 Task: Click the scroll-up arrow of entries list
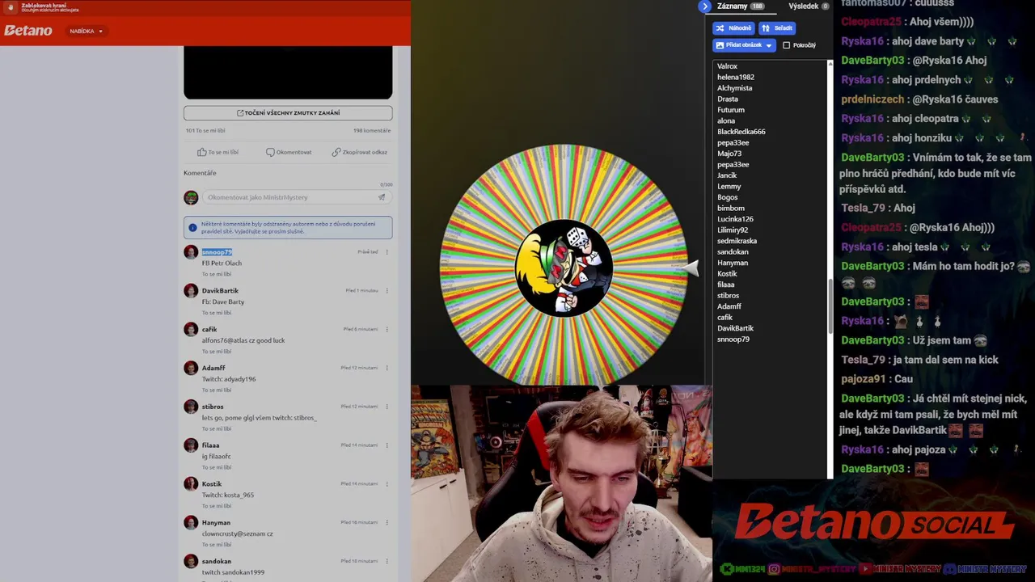tap(830, 63)
